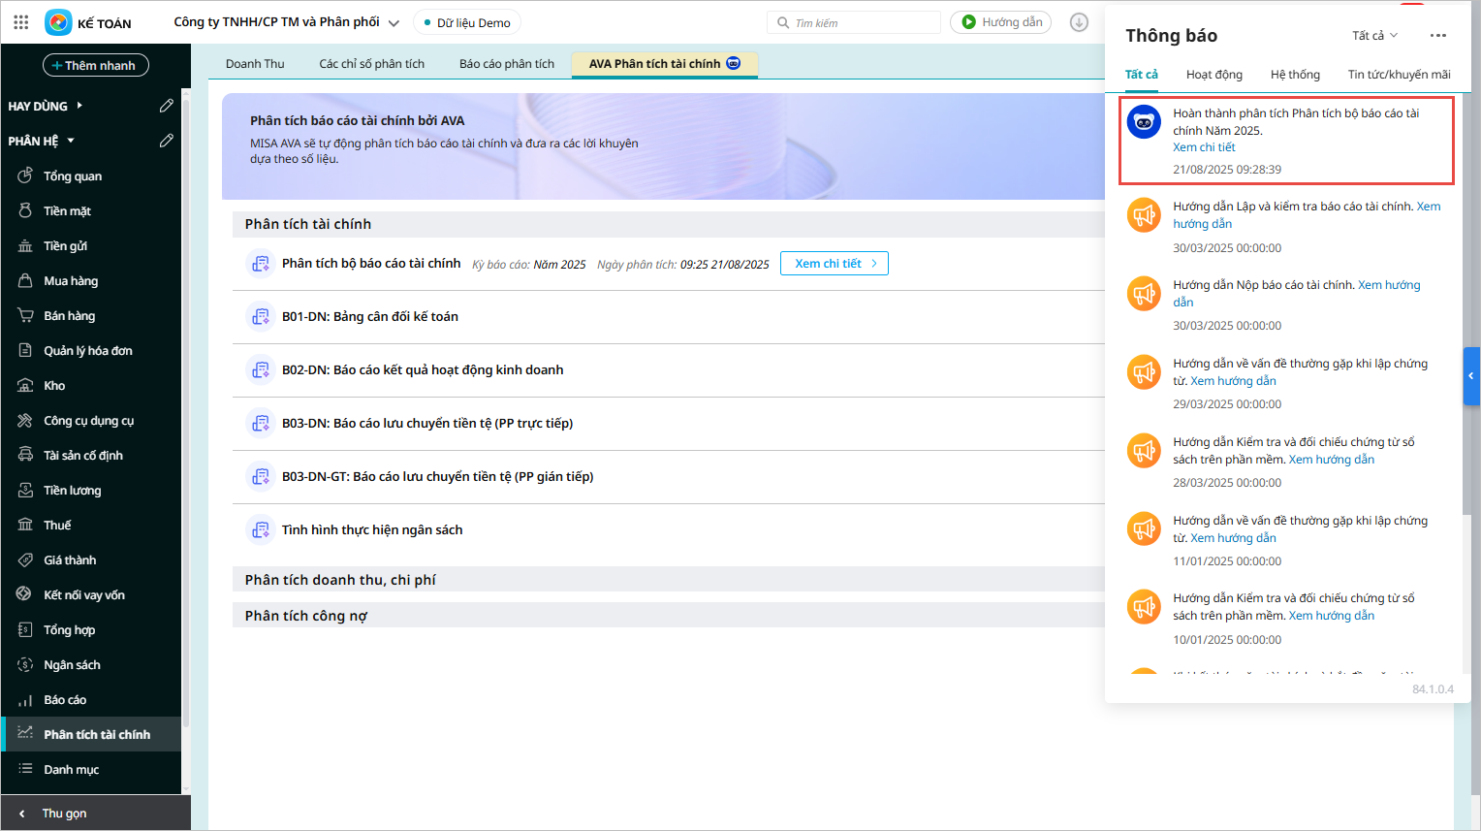Open Xem chi tiết link in notification
Screen dimensions: 1481x831
[x=1204, y=147]
